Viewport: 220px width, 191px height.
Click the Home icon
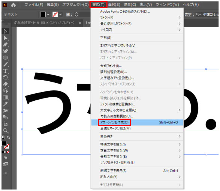(13, 5)
